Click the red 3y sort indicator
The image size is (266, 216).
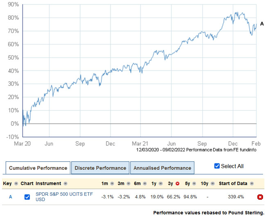178,184
